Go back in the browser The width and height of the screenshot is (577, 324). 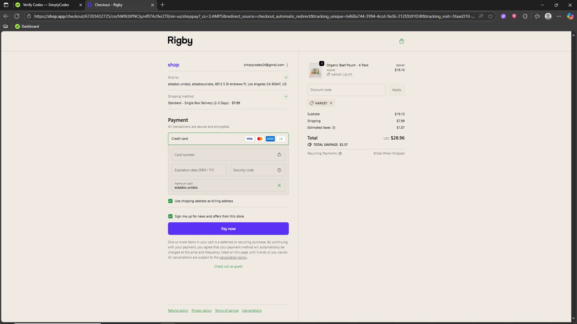click(x=6, y=16)
